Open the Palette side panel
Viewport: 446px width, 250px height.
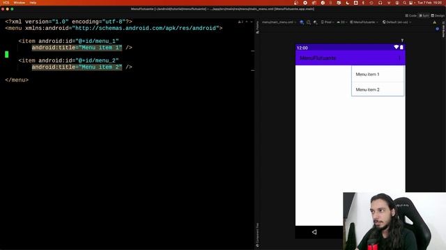coord(257,27)
